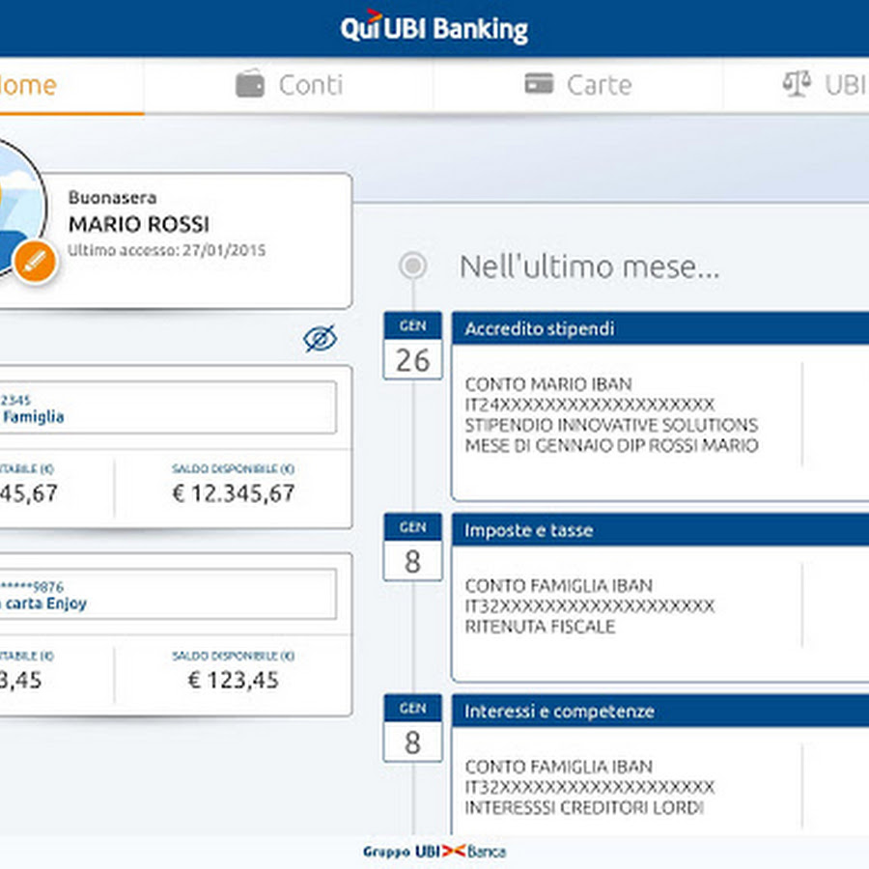869x869 pixels.
Task: Switch to the Home tab
Action: click(72, 85)
